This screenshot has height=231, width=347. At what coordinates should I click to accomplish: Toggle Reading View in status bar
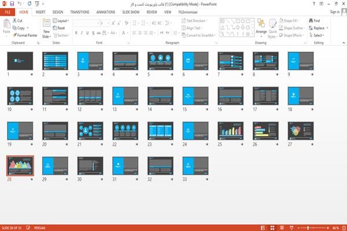(x=282, y=228)
